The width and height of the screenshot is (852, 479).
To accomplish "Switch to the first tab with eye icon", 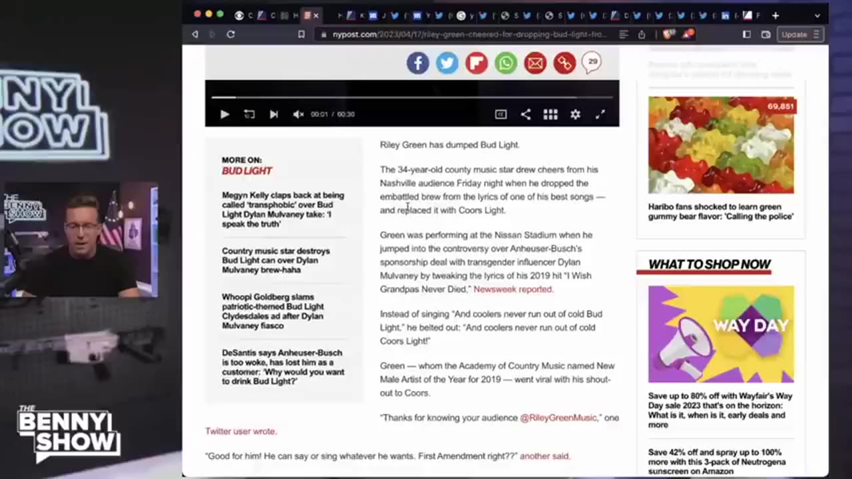I will click(239, 15).
